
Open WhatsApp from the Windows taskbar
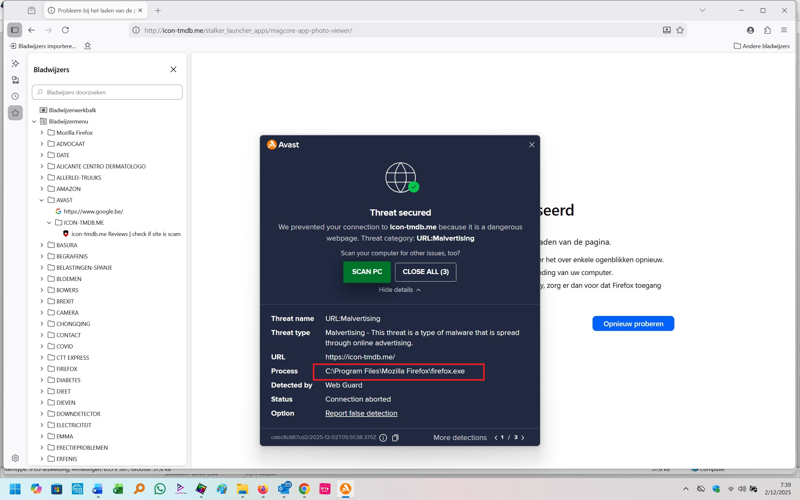point(160,488)
